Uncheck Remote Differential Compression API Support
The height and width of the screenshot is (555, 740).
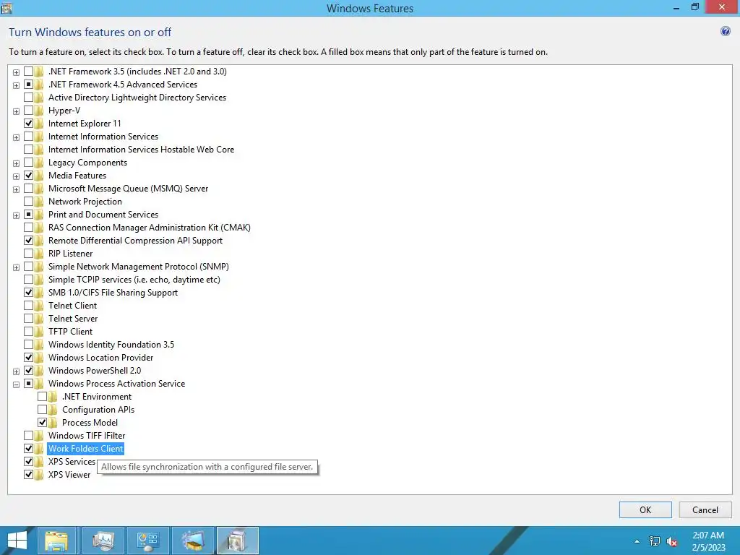[x=28, y=240]
